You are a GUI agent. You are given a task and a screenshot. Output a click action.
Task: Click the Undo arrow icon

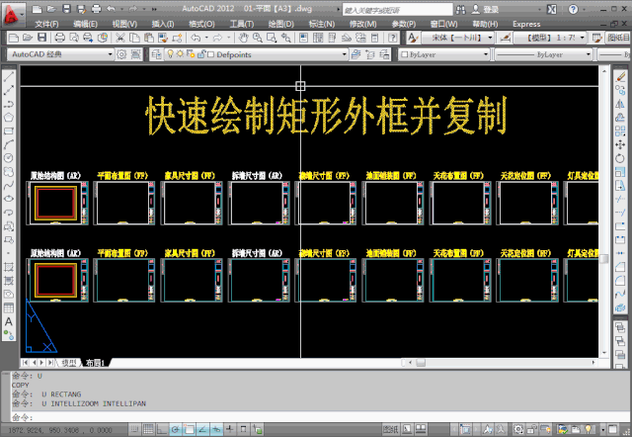click(196, 38)
